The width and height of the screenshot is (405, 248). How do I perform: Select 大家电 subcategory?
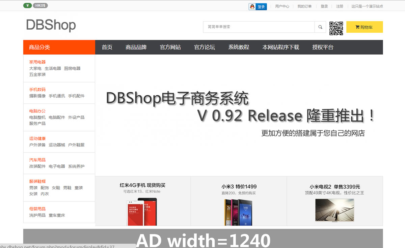click(35, 68)
